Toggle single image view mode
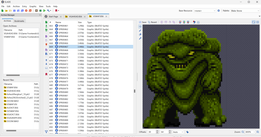Viewport: 261px width, 137px height. click(x=254, y=22)
